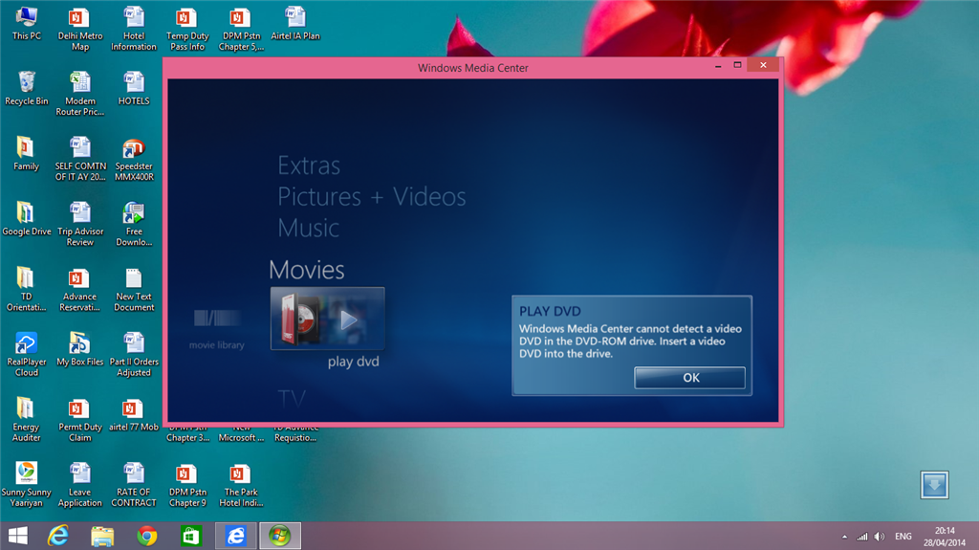Minimize the Windows Media Center window

click(x=718, y=65)
